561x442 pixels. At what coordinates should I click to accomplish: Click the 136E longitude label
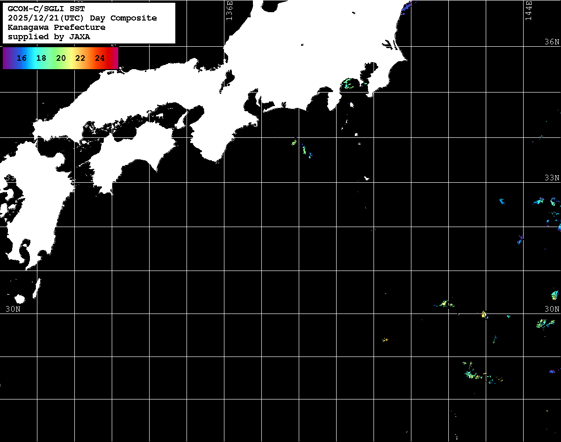click(229, 10)
